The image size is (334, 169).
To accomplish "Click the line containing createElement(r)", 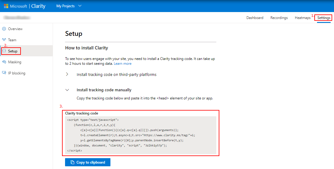I will [138, 135].
